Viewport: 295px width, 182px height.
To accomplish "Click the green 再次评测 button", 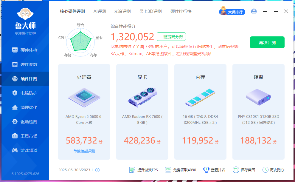I will (267, 42).
